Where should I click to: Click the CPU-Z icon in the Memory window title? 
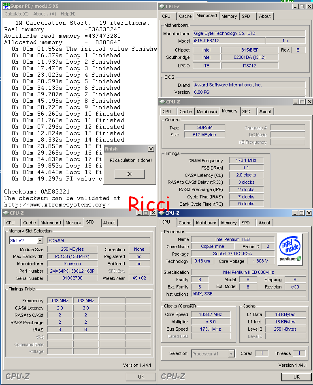tap(162, 102)
